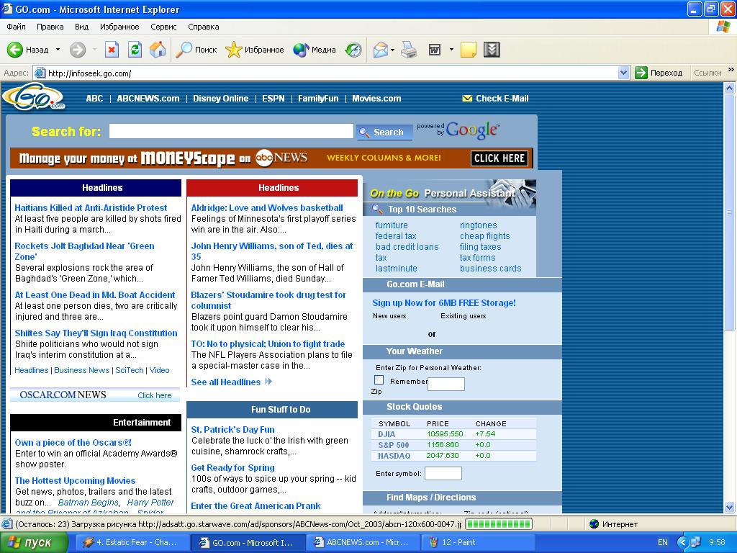Click the Enter symbol stock field
Image resolution: width=737 pixels, height=553 pixels.
tap(443, 474)
